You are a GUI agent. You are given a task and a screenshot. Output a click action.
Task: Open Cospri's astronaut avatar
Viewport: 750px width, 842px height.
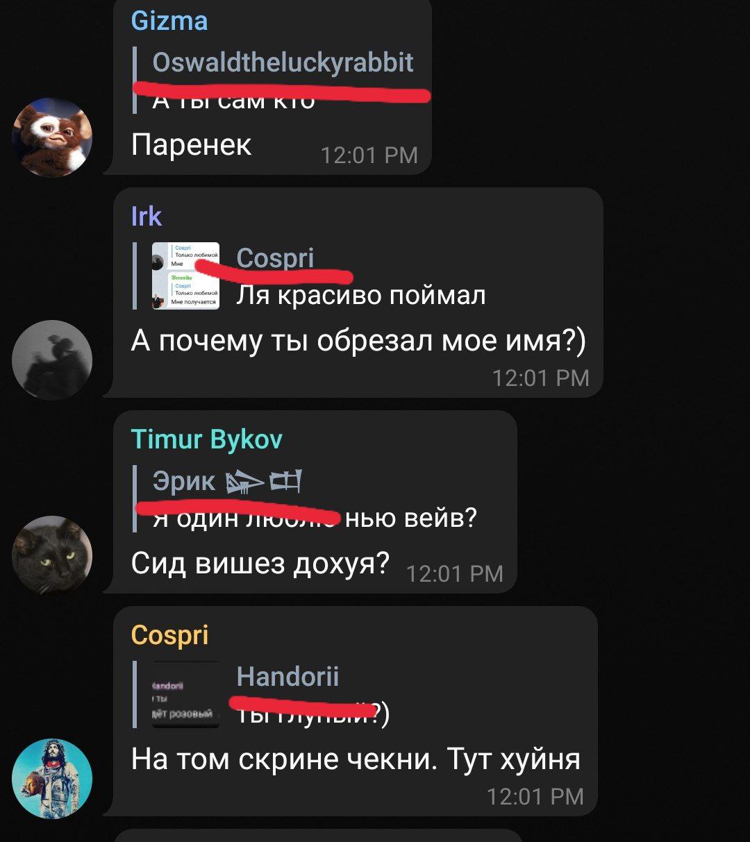52,778
